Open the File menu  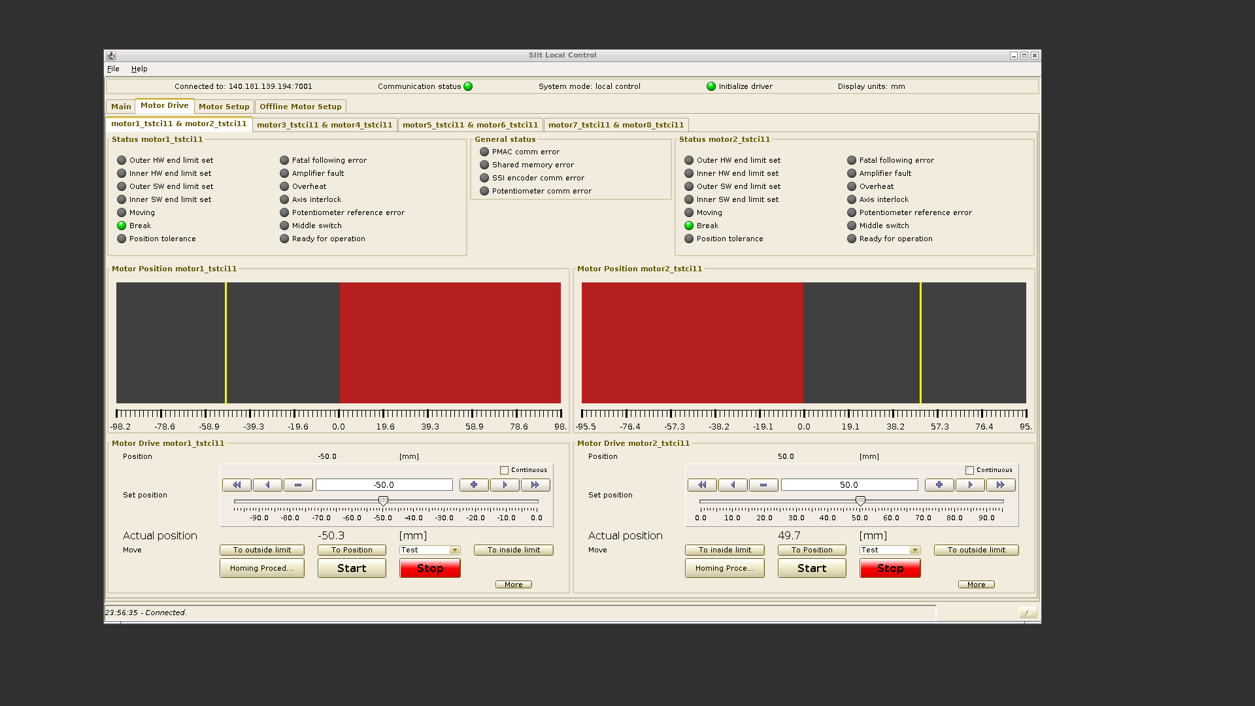[x=113, y=69]
